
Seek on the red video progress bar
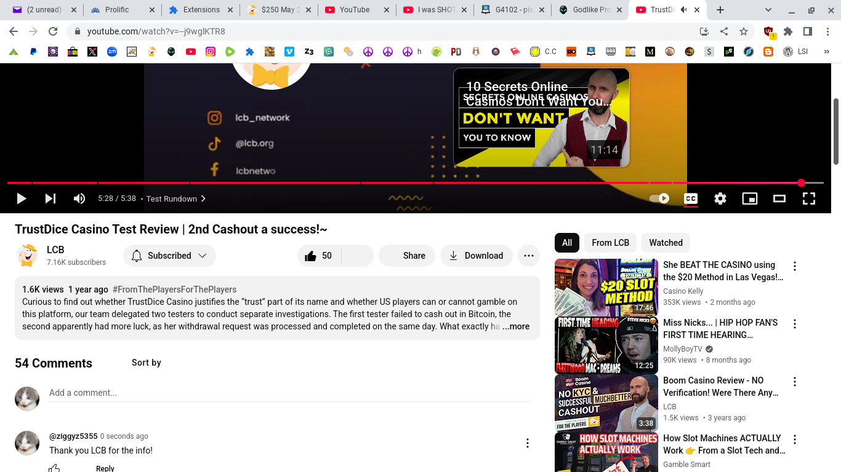416,183
